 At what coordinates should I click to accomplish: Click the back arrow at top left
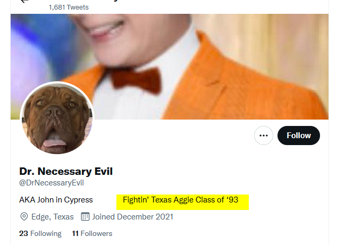point(24,2)
